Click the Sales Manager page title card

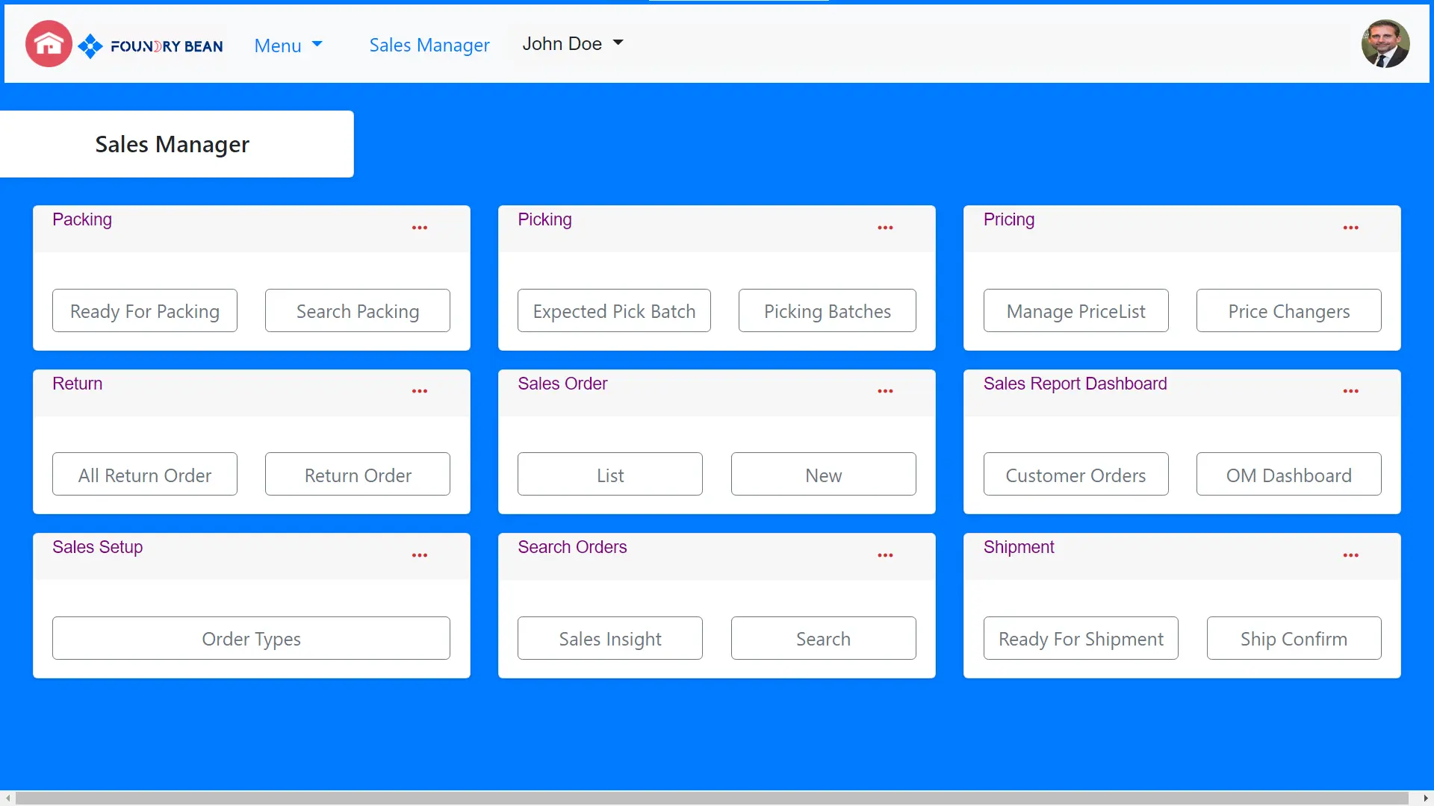tap(172, 144)
